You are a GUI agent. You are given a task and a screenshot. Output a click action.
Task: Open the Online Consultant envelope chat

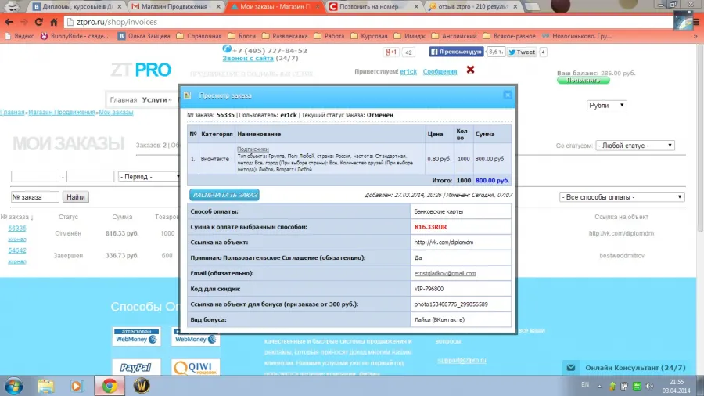coord(571,368)
